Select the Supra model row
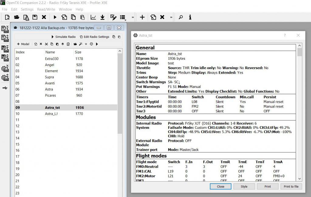 49,77
